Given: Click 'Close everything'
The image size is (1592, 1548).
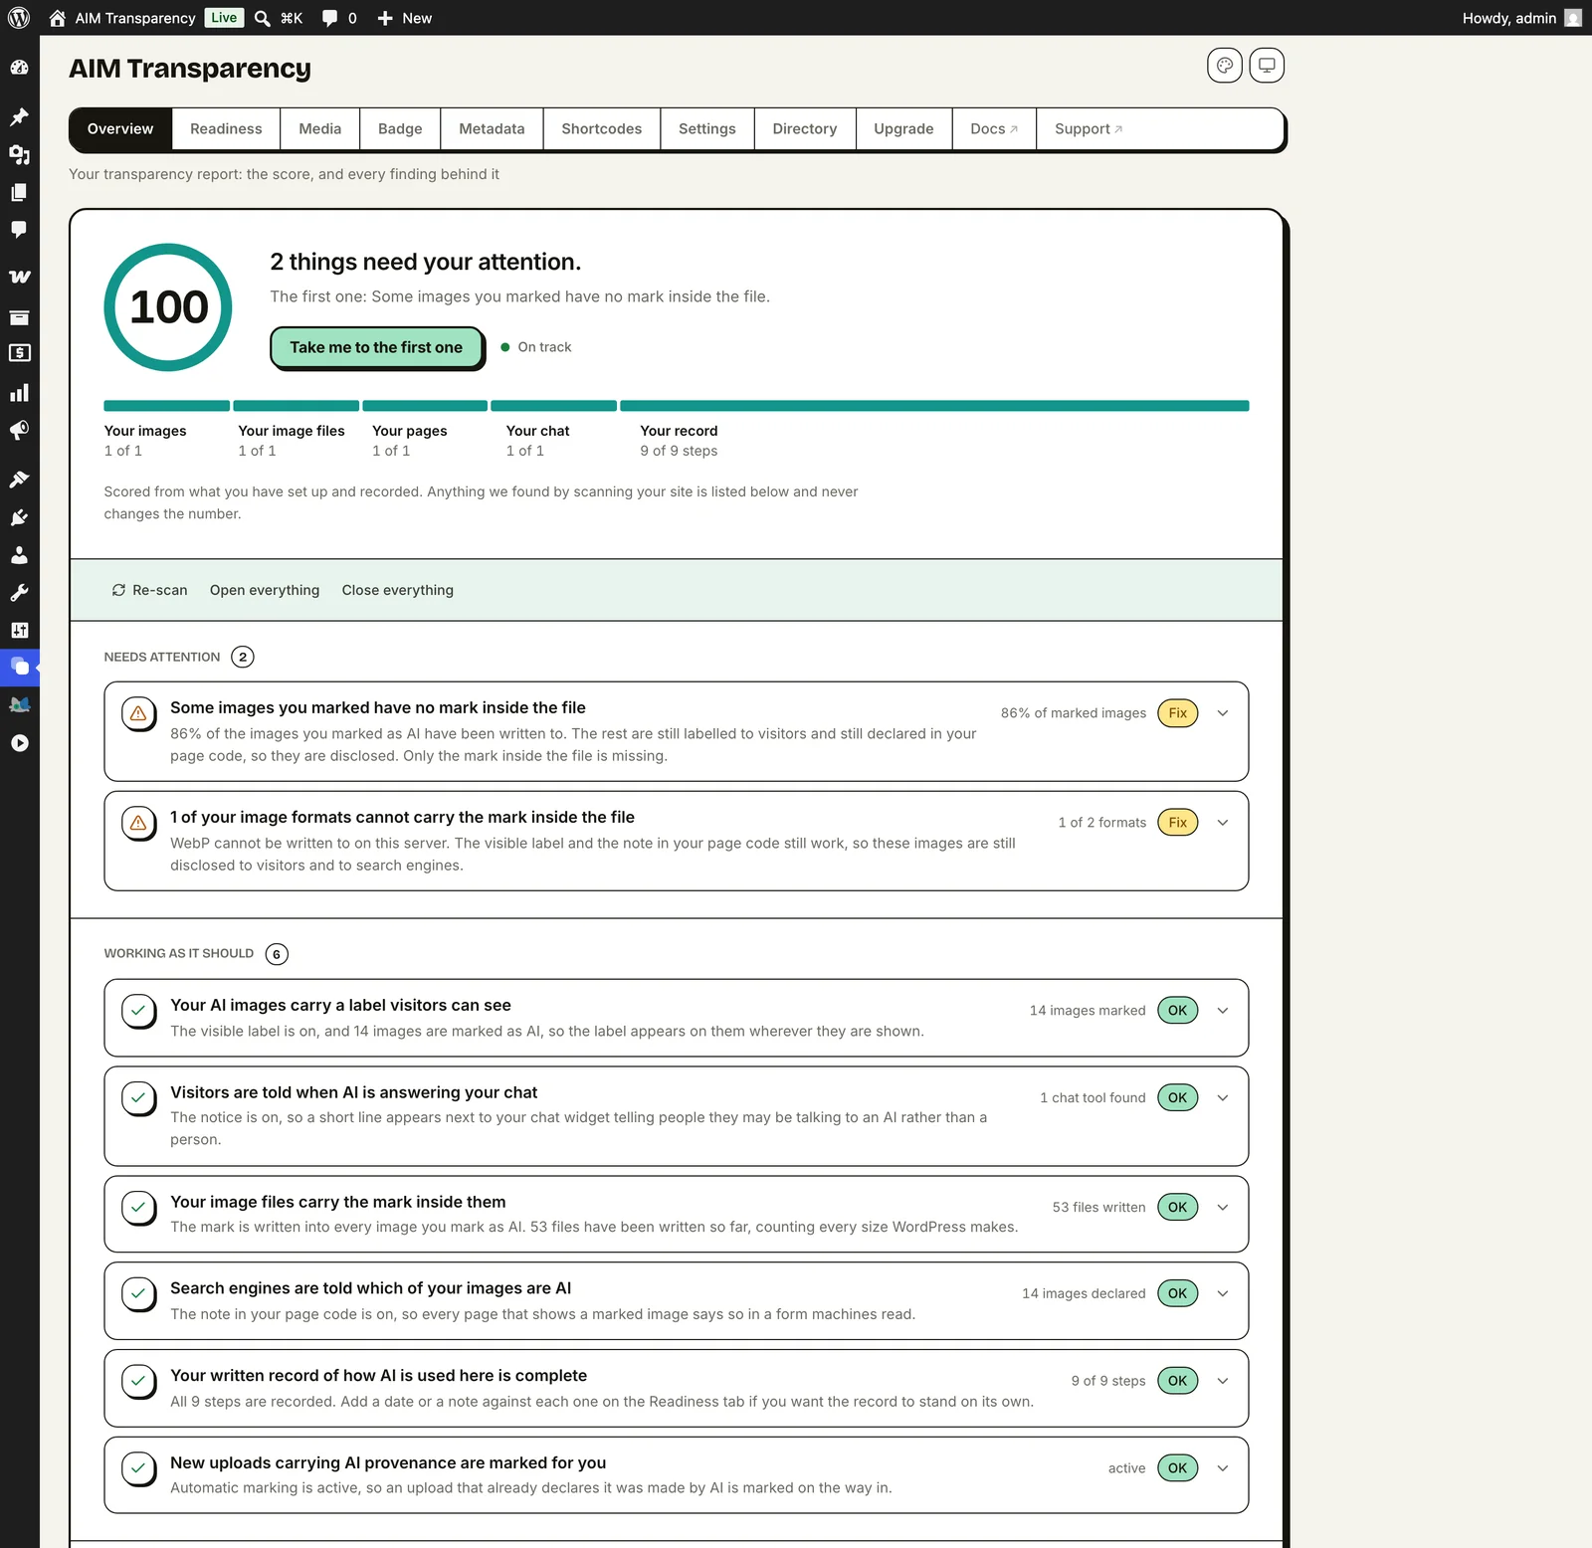Looking at the screenshot, I should pyautogui.click(x=398, y=590).
